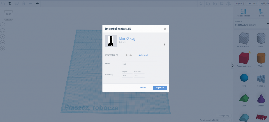Click the Paste clipboard icon
The width and height of the screenshot is (269, 122).
(x=10, y=3)
